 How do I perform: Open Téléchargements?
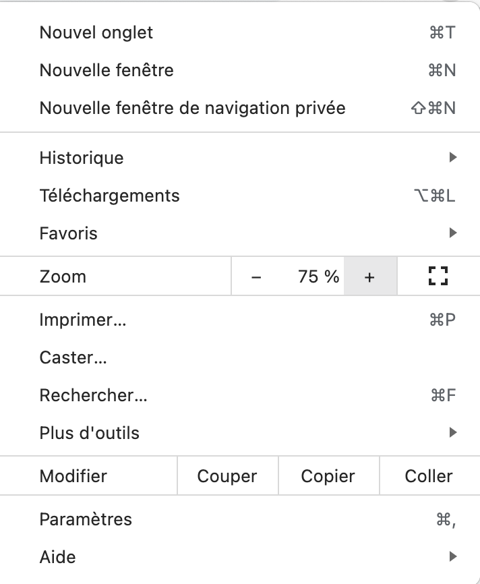109,196
